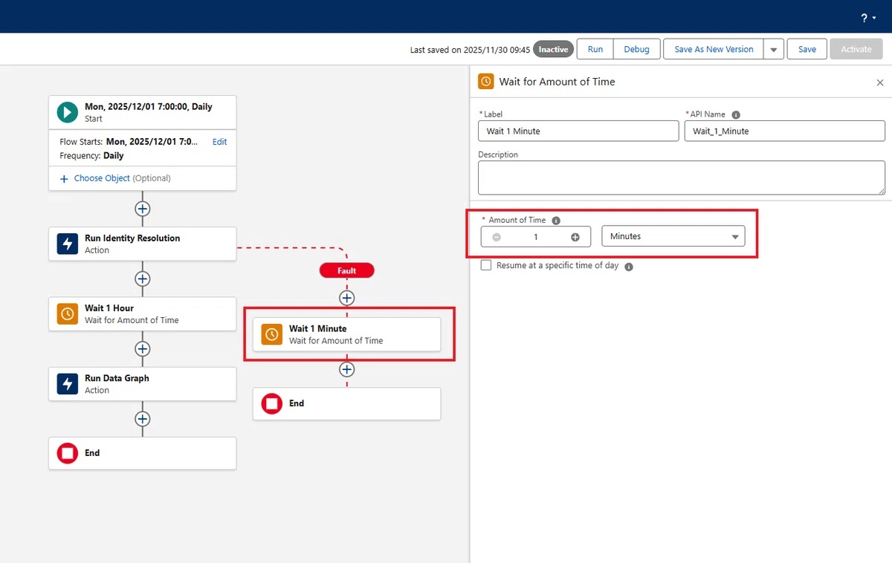Click the Amount of Time info icon
Screen dimensions: 892x563
click(x=556, y=221)
